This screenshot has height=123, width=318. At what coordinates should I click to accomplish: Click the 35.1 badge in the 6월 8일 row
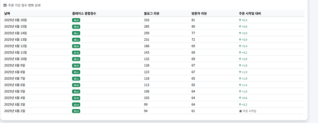tap(76, 72)
